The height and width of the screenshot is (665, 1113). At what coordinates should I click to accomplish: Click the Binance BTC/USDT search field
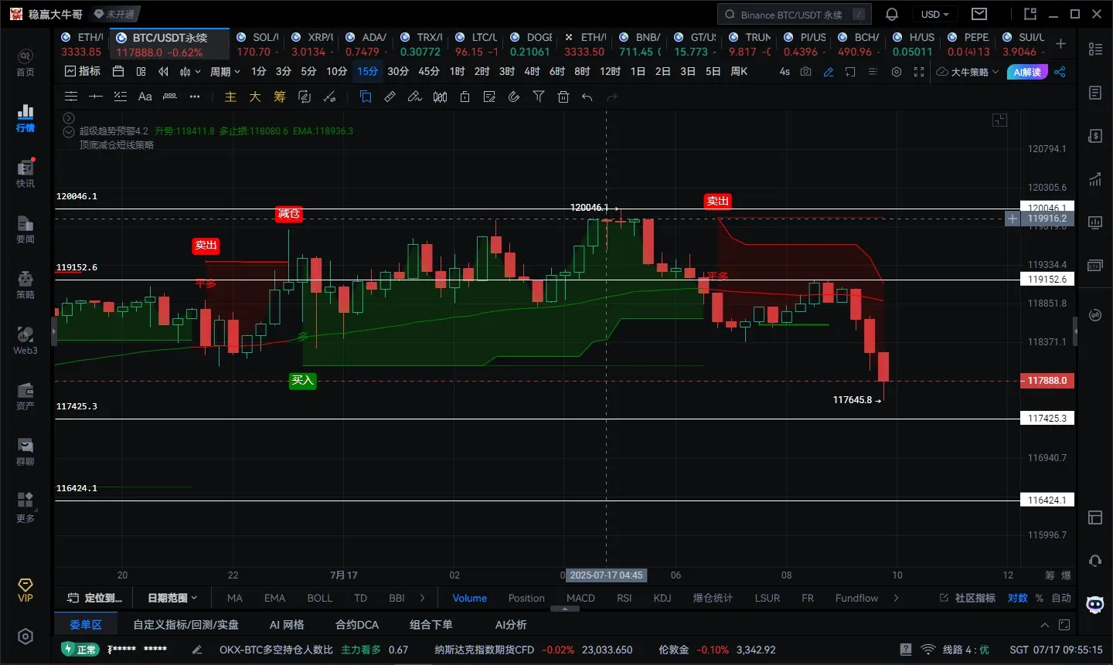pos(795,14)
